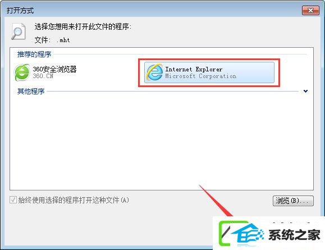Select the green 360 browser icon
Image resolution: width=325 pixels, height=250 pixels.
(22, 72)
